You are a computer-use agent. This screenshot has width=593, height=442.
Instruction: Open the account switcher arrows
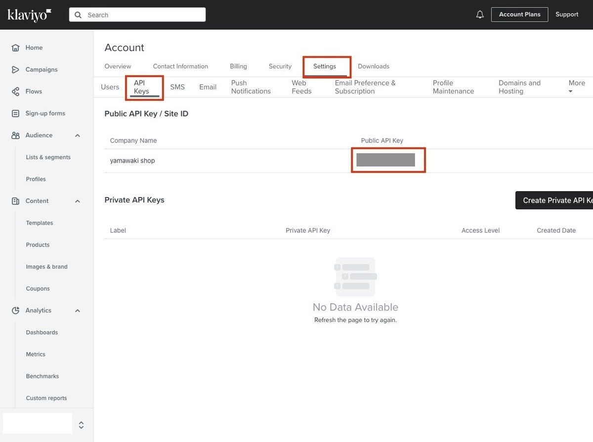pos(81,425)
